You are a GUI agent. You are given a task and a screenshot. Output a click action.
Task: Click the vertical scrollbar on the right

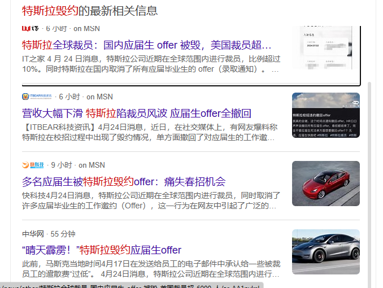coord(369,185)
